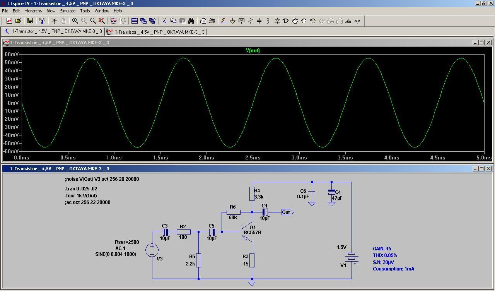
Task: Choose the Diode component tool
Action: coord(277,21)
